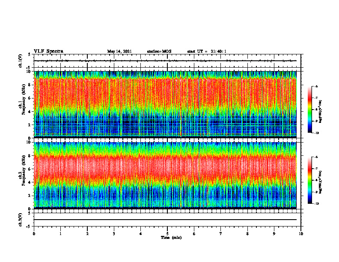Viewport: 339px width, 262px height.
Task: Click time axis tick label "10"
Action: 301,234
